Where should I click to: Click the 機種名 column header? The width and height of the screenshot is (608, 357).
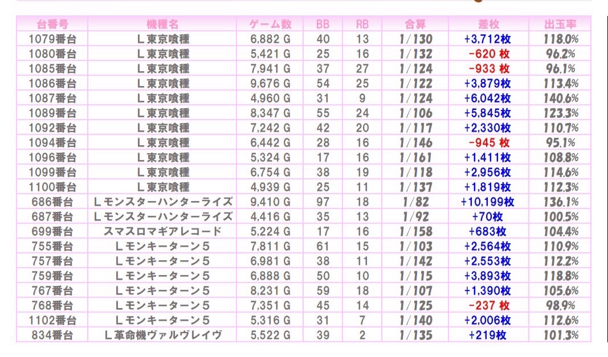pos(162,24)
